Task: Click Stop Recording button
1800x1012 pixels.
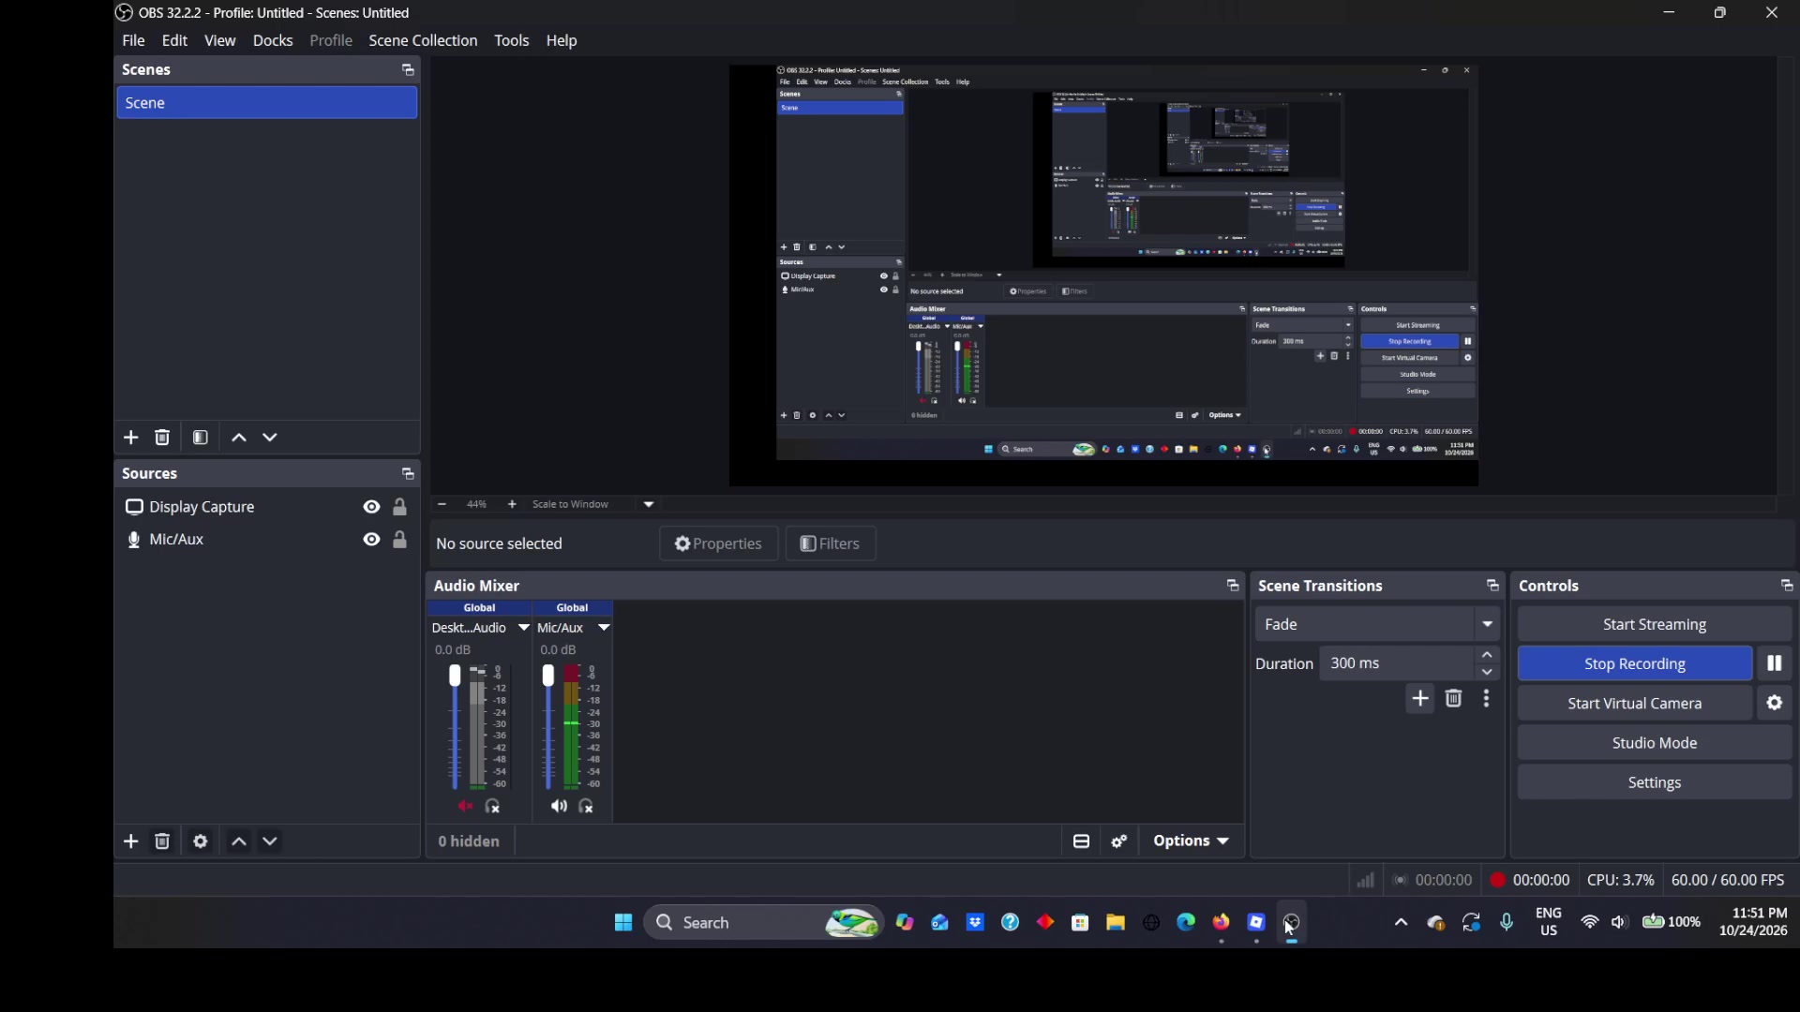Action: click(x=1635, y=664)
